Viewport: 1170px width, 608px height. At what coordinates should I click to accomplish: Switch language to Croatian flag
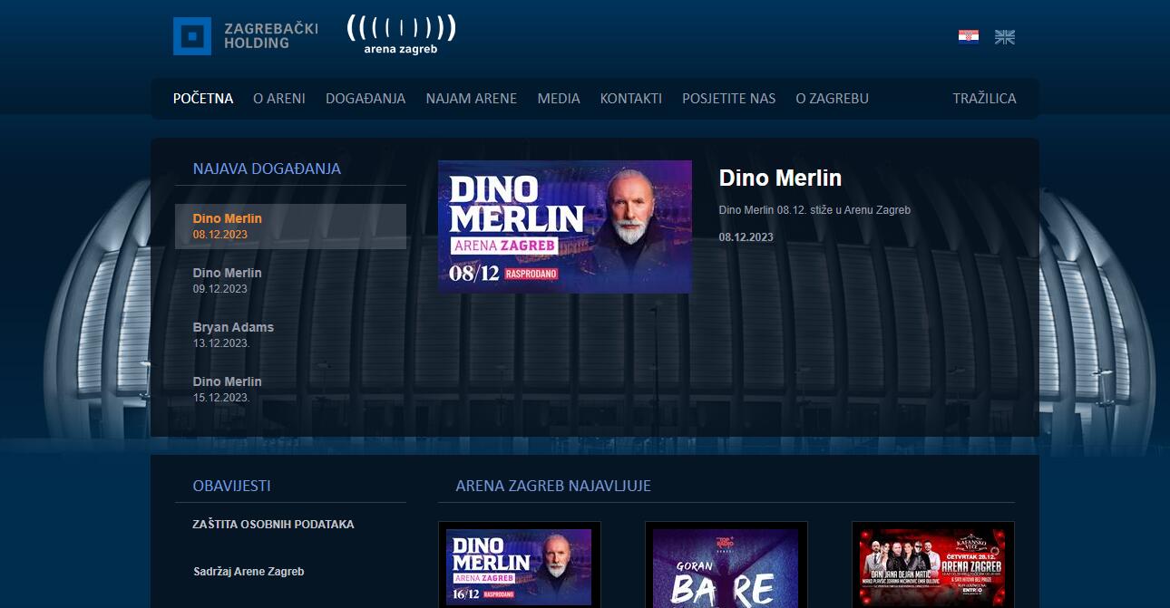coord(969,36)
